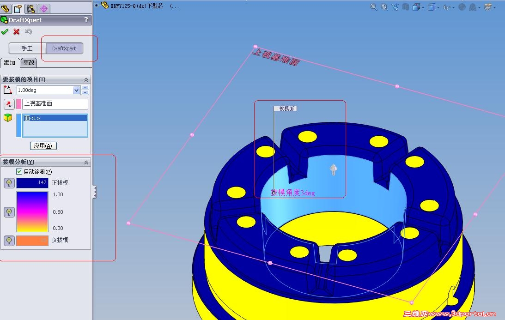Increase the draft angle with up spinner
Viewport: 505px width, 320px height.
[85, 88]
